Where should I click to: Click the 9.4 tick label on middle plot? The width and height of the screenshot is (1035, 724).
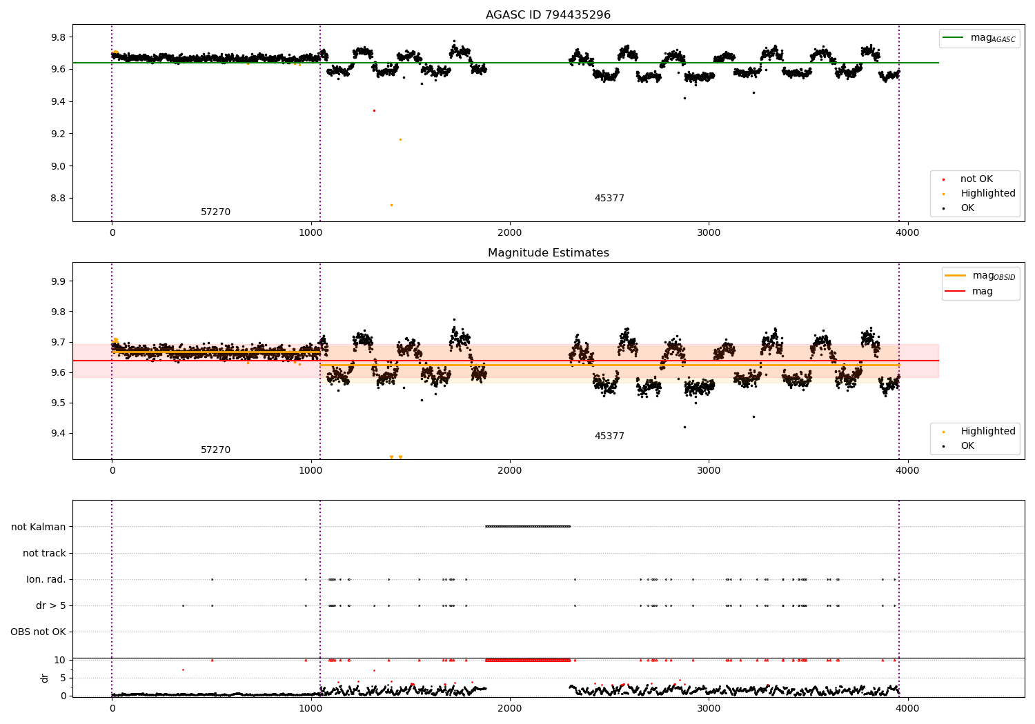[59, 433]
